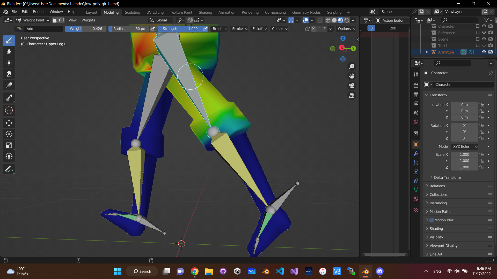Viewport: 497px width, 279px height.
Task: Select the Average weight tool
Action: point(9,63)
